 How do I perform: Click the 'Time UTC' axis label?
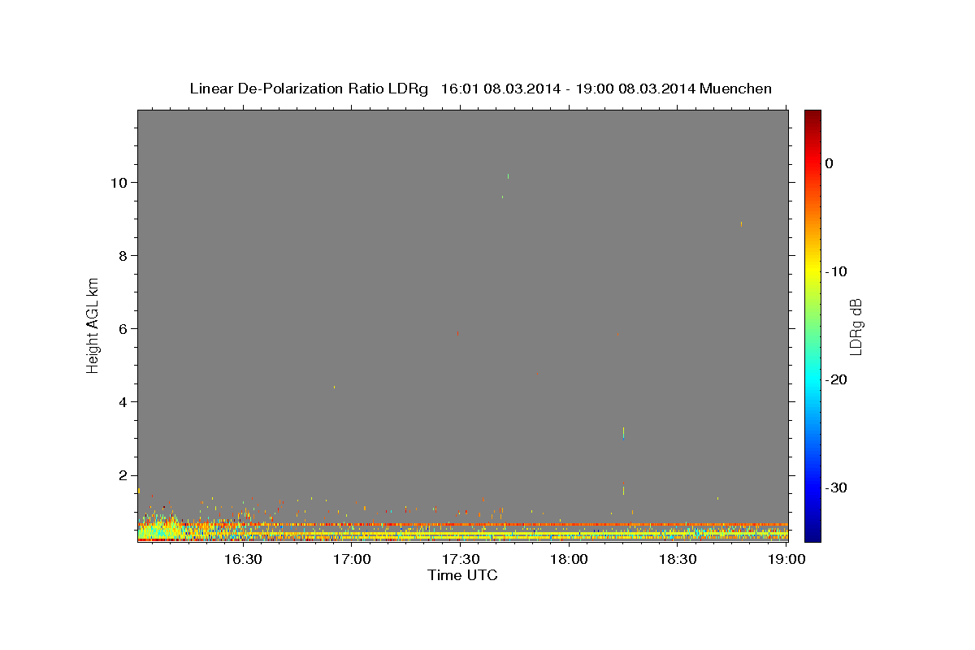462,575
